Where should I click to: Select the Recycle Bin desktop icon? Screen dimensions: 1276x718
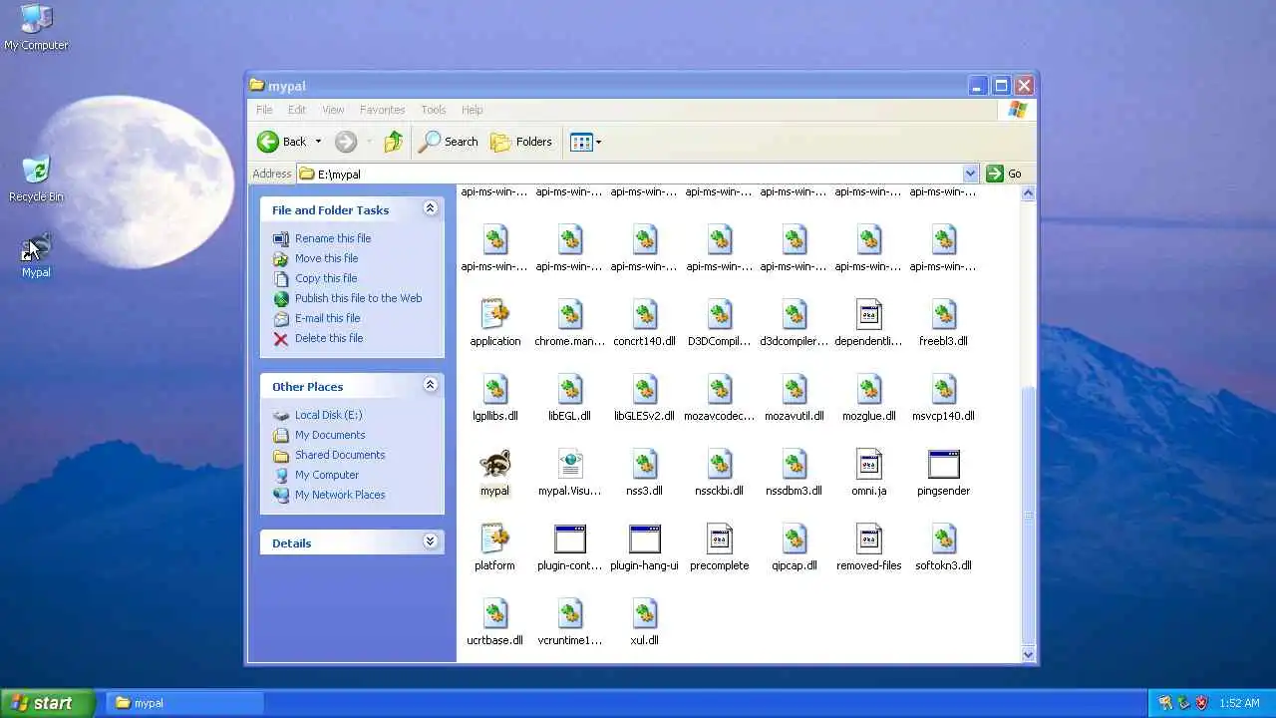tap(36, 179)
